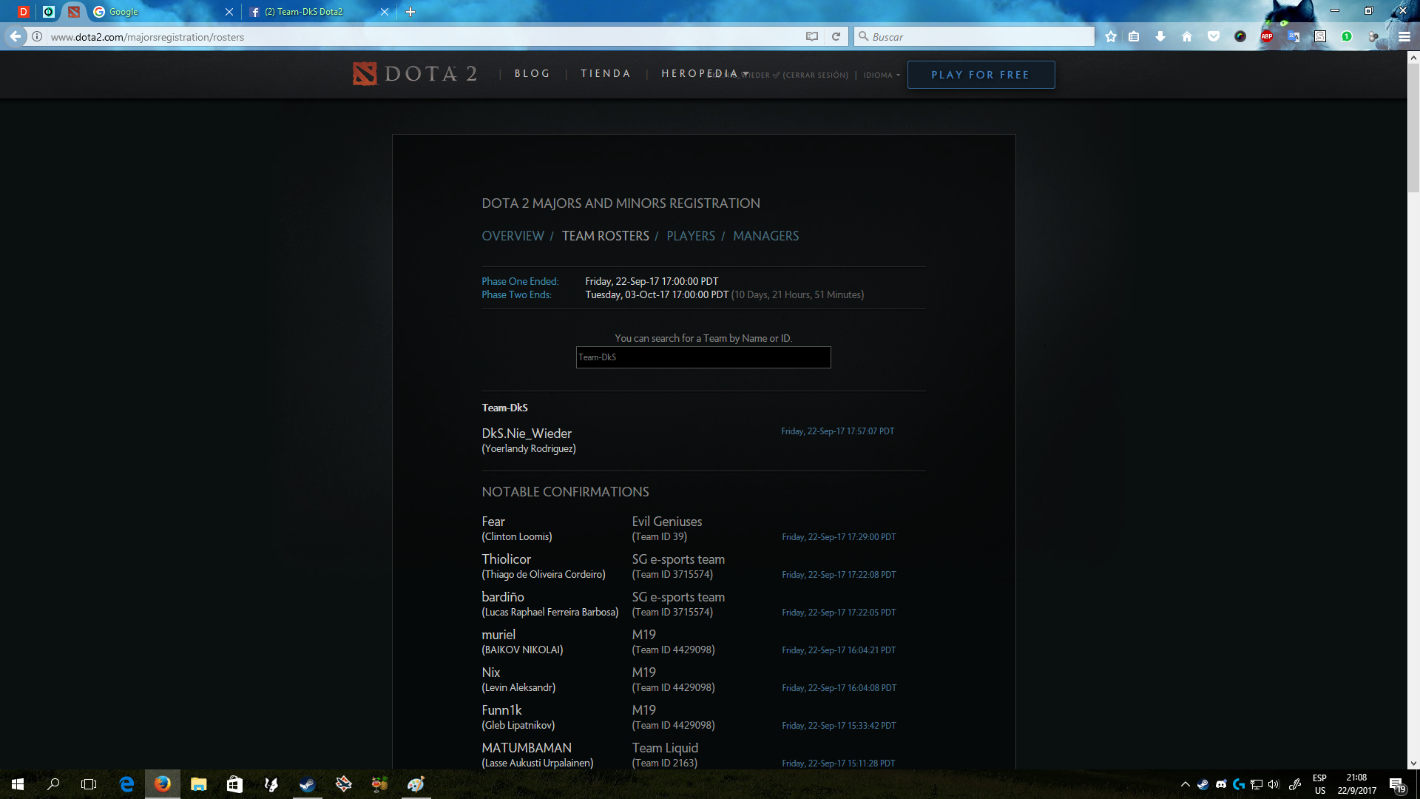
Task: Show site information icon in address bar
Action: point(37,36)
